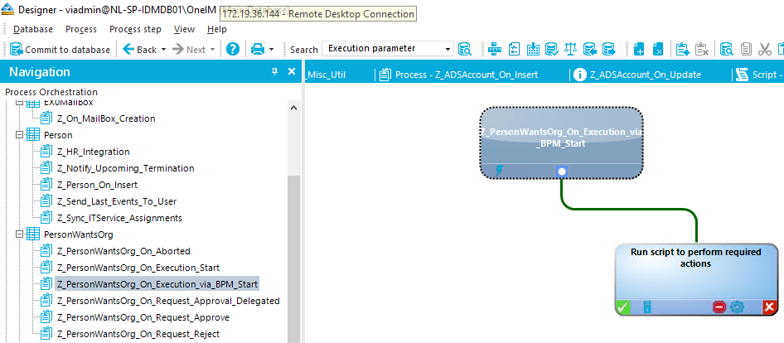
Task: Click the red no-entry icon on script step
Action: click(x=719, y=307)
